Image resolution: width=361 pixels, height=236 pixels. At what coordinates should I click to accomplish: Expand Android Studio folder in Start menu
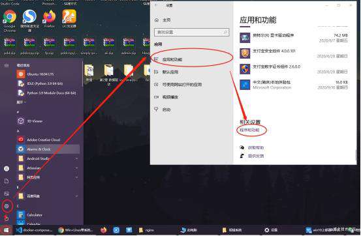tap(48, 158)
